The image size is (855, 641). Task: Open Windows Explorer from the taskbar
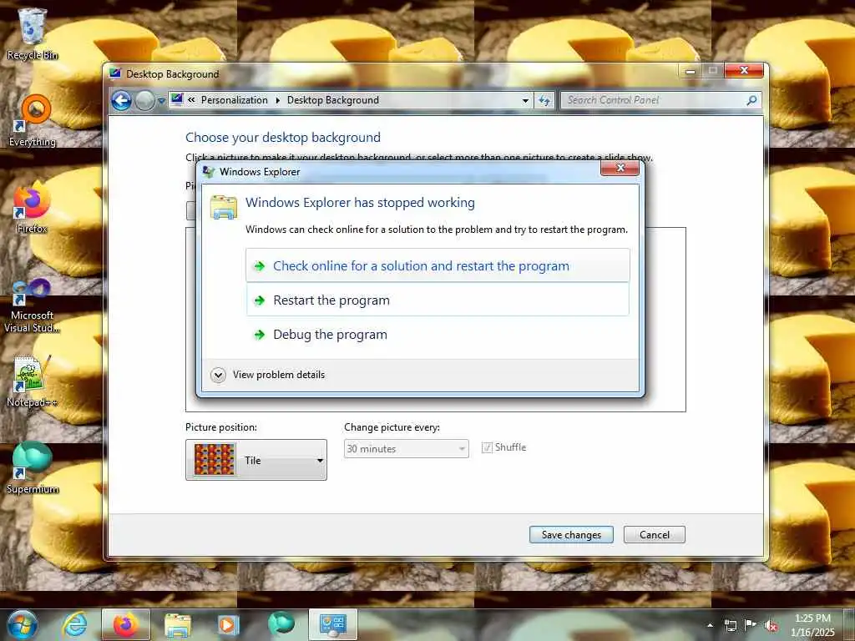point(178,624)
